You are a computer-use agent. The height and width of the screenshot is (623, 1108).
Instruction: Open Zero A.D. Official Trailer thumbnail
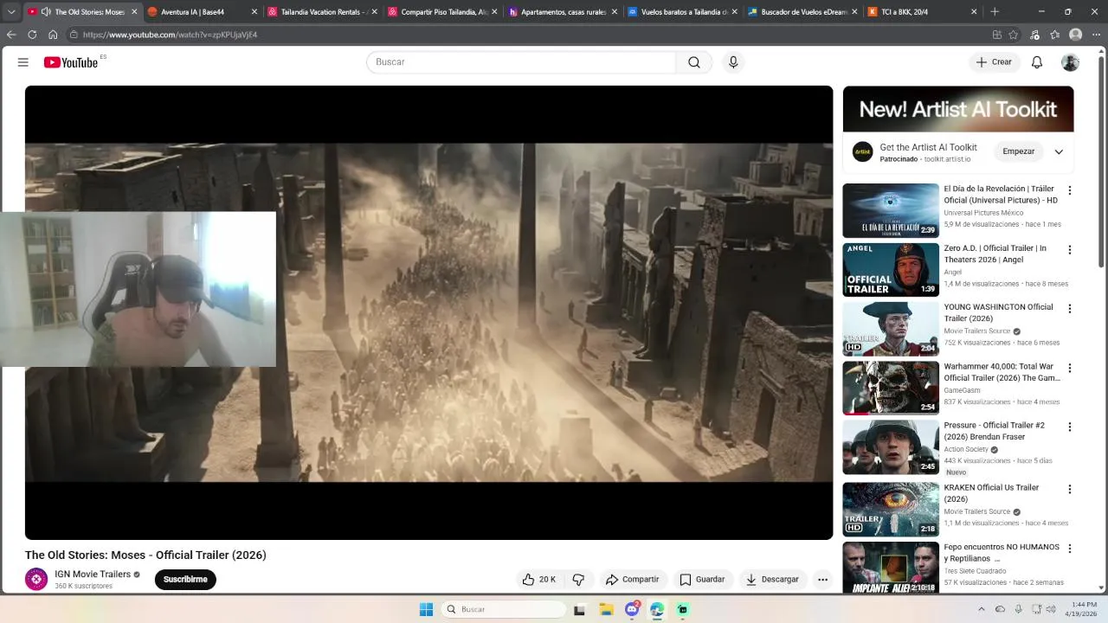[891, 270]
